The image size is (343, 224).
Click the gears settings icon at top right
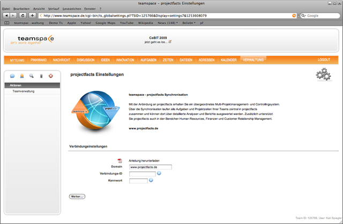(323, 74)
